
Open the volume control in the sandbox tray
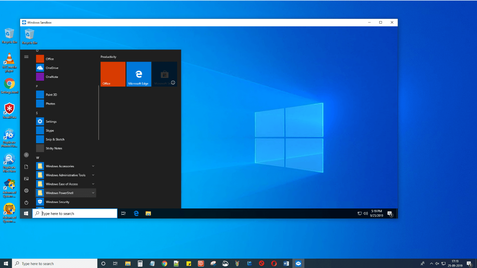[366, 213]
